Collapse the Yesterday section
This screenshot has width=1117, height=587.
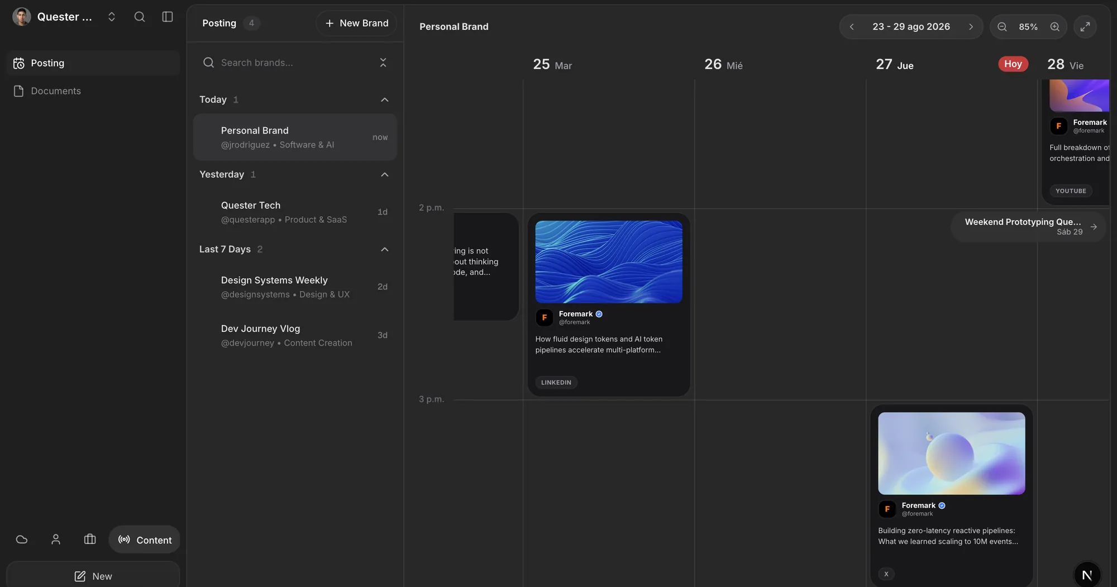coord(384,174)
